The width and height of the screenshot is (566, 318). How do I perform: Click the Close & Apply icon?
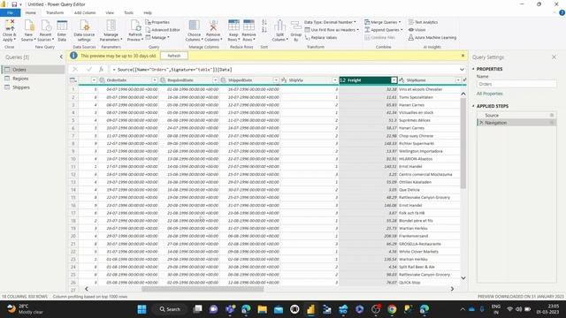tap(10, 26)
